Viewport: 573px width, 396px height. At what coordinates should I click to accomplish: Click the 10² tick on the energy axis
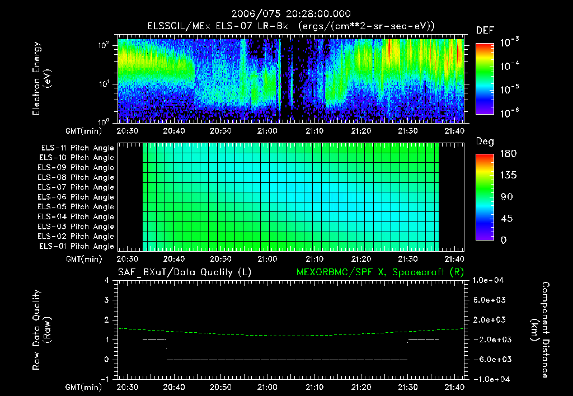[104, 45]
